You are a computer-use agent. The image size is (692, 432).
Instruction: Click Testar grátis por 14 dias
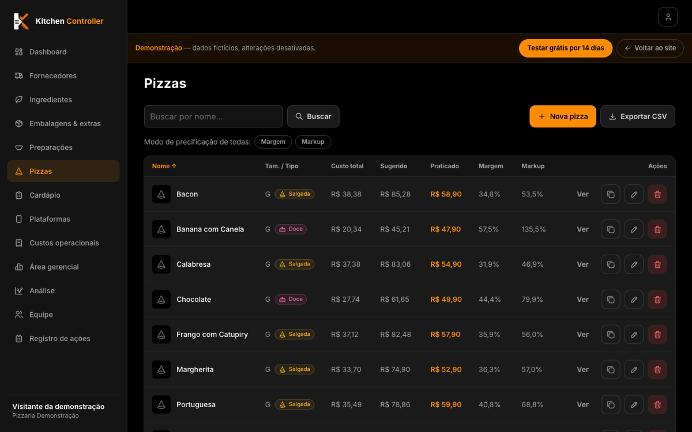566,48
